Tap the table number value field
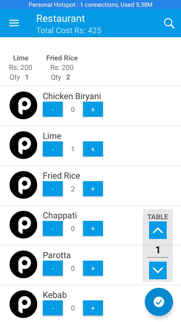 pyautogui.click(x=158, y=250)
